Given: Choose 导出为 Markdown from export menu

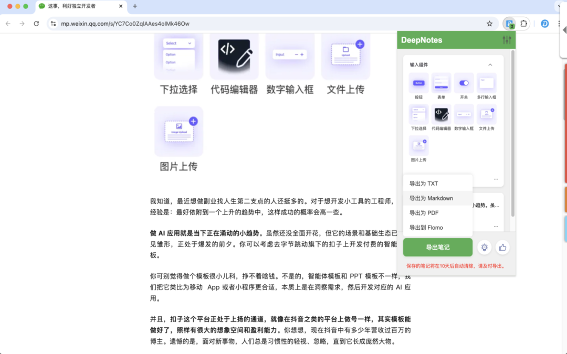Looking at the screenshot, I should (x=437, y=198).
